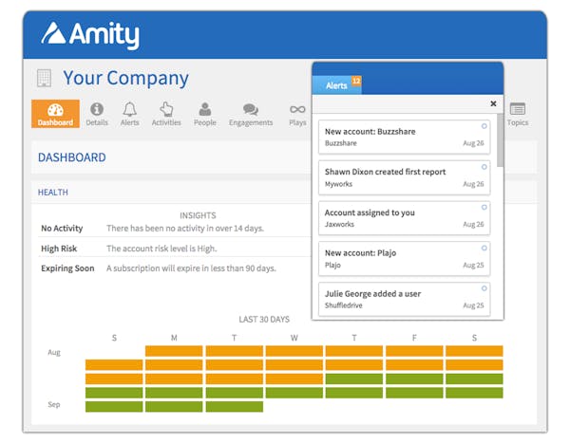
Task: Click the Amity logo
Action: tap(90, 35)
